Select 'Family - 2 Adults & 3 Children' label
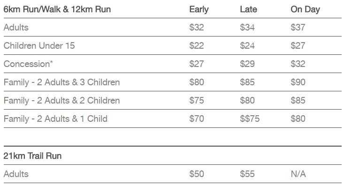Image resolution: width=344 pixels, height=185 pixels. click(x=61, y=82)
